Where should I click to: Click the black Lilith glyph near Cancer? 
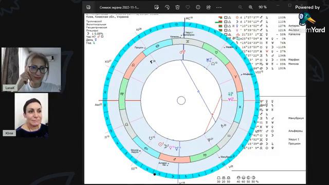(x=152, y=62)
